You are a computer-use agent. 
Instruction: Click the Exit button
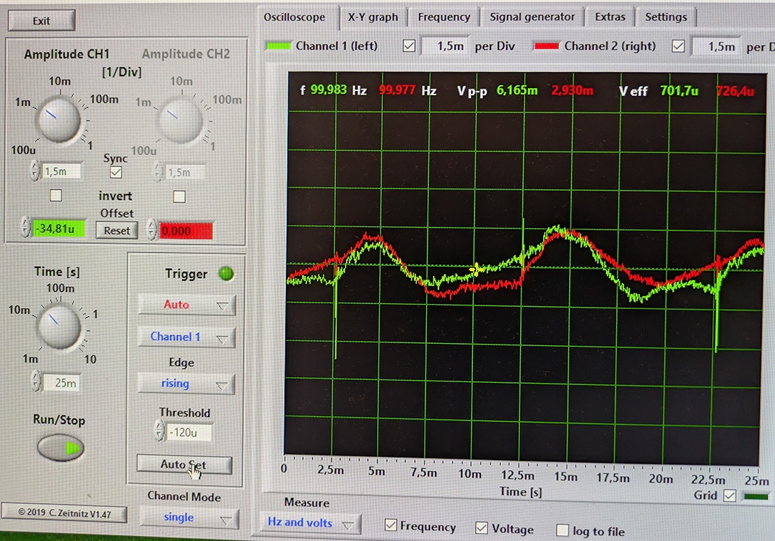coord(42,21)
